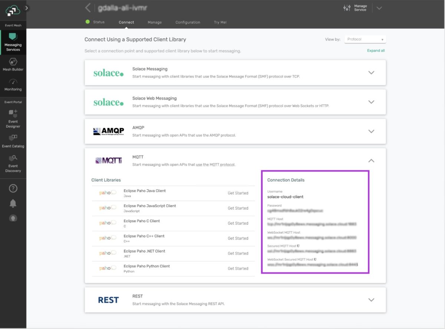The width and height of the screenshot is (445, 329).
Task: Open the Manage Service button
Action: [355, 8]
